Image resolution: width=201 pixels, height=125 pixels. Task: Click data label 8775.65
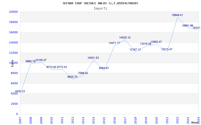51,67
